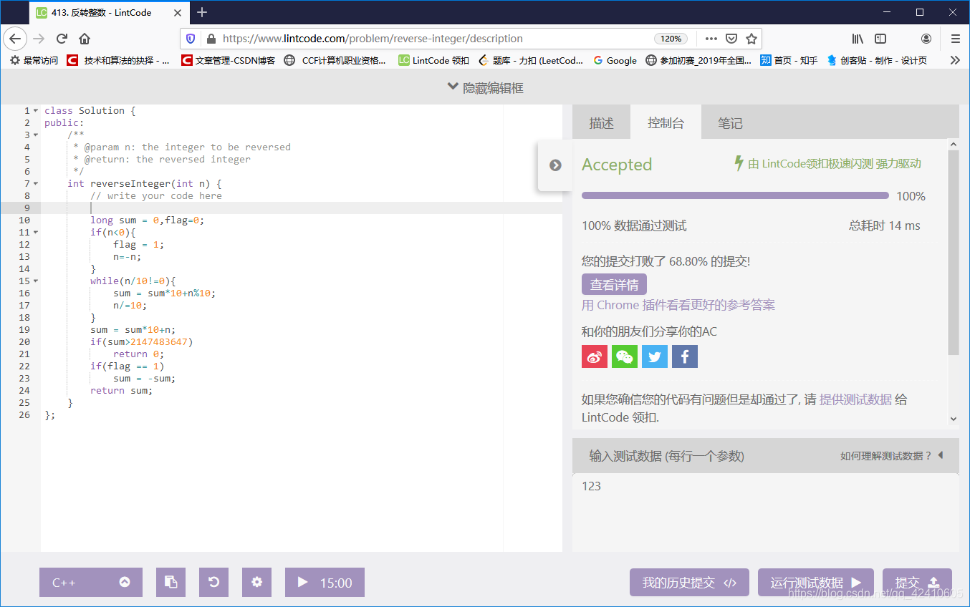Copy the code with the copy icon
Viewport: 970px width, 607px height.
(x=171, y=582)
